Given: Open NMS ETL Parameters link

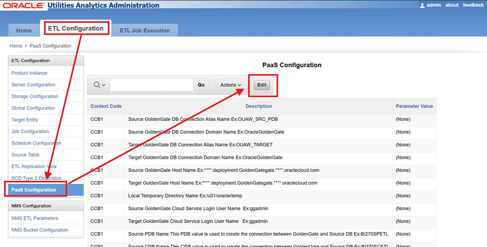Looking at the screenshot, I should coord(35,218).
